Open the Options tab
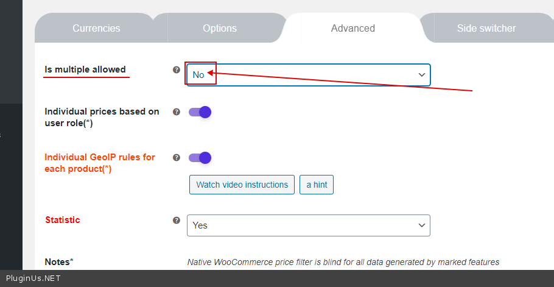The image size is (554, 287). tap(220, 28)
